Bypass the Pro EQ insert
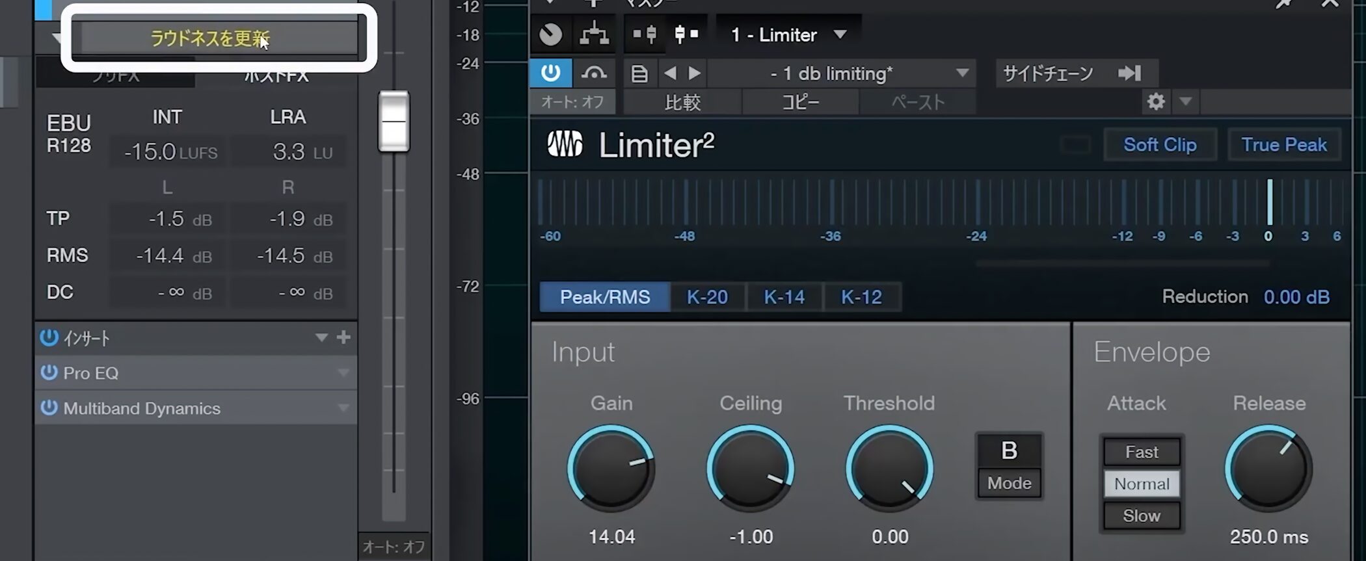Screen dimensions: 1366x561 (x=49, y=372)
